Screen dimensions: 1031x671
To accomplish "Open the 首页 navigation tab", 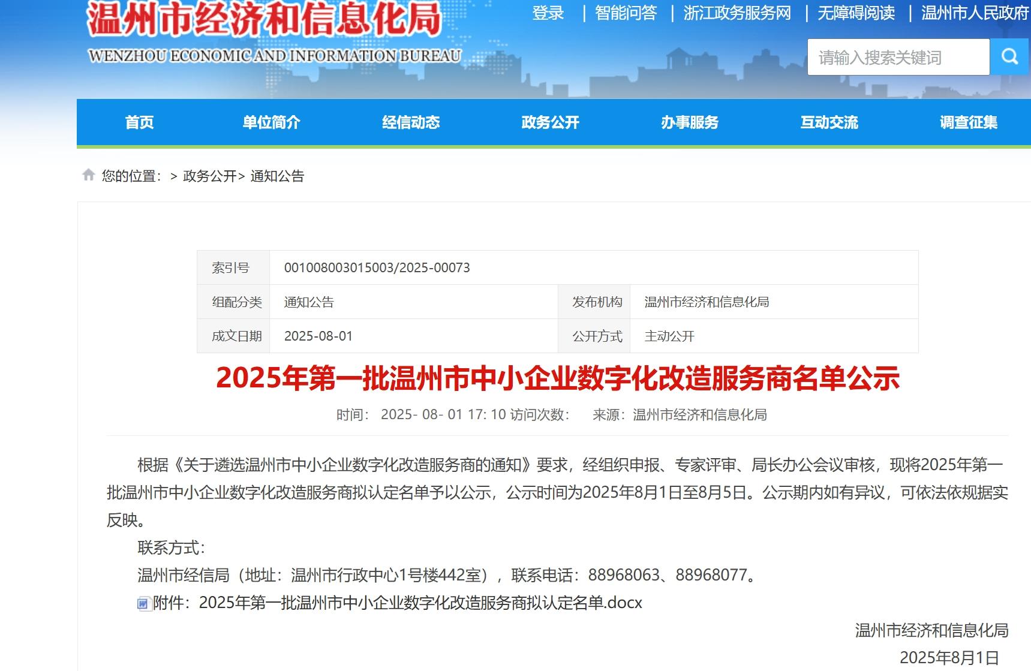I will pyautogui.click(x=139, y=122).
